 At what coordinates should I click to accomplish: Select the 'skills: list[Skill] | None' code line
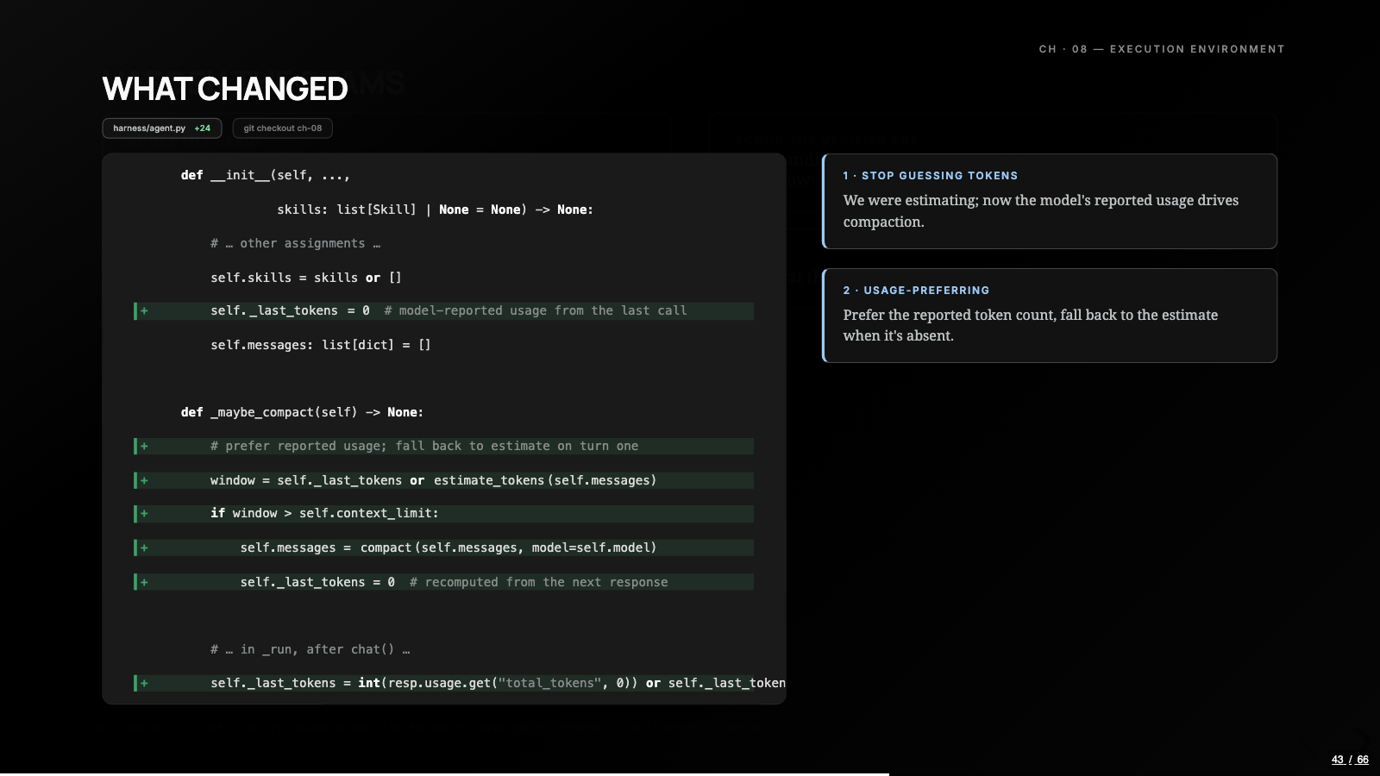click(x=435, y=210)
